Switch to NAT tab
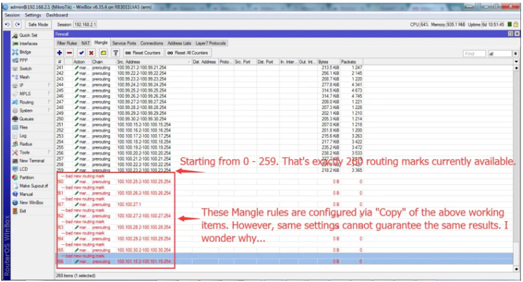 (x=86, y=43)
